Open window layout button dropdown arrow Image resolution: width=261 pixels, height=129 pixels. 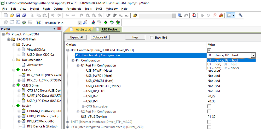(x=234, y=15)
